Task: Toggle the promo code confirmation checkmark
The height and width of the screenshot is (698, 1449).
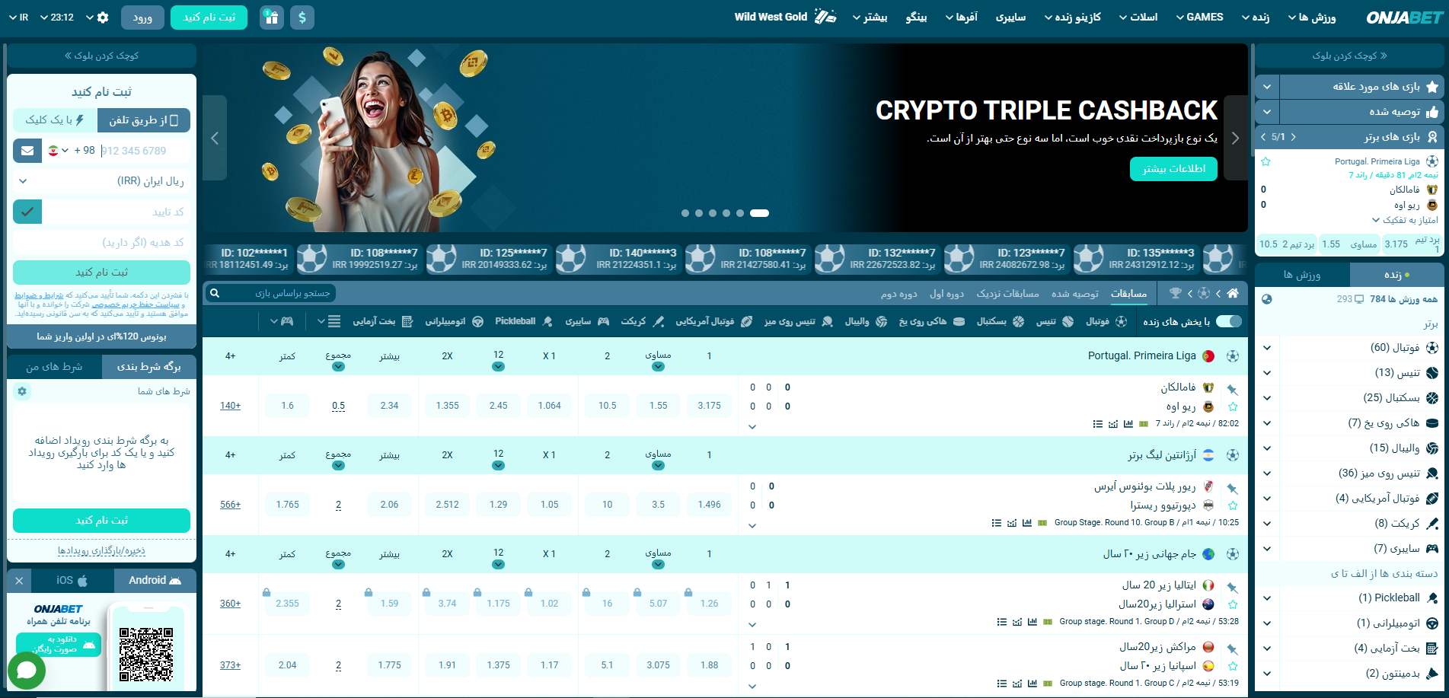Action: (27, 212)
